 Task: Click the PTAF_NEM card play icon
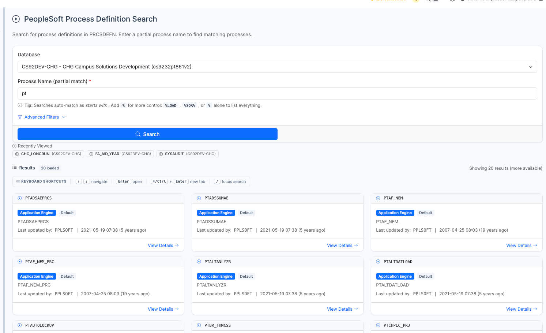tap(378, 198)
